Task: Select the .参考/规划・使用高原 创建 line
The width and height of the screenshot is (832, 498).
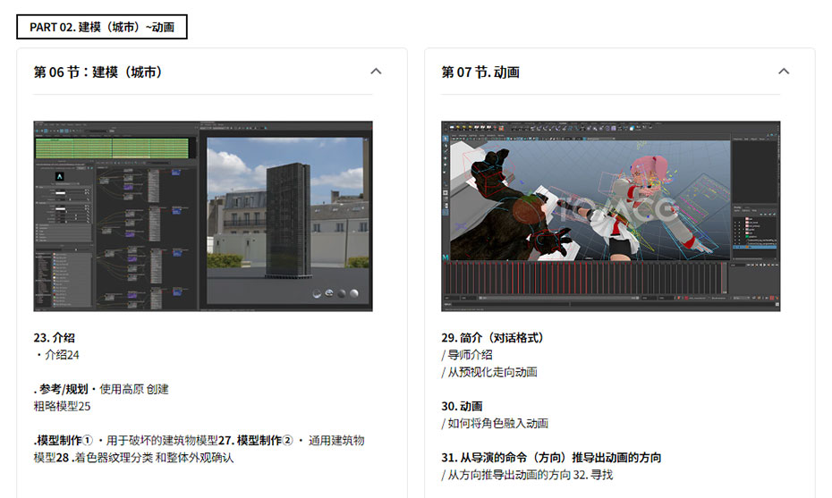Action: tap(101, 389)
